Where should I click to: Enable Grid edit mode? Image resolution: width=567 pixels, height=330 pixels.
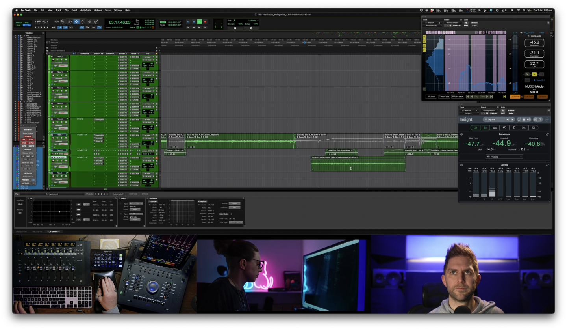(x=27, y=25)
